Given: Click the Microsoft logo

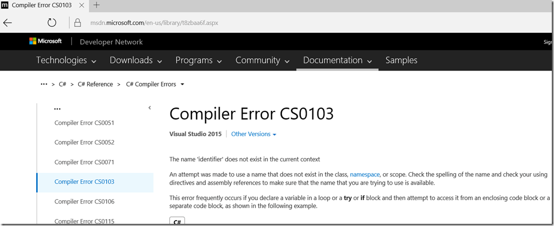Looking at the screenshot, I should tap(45, 41).
